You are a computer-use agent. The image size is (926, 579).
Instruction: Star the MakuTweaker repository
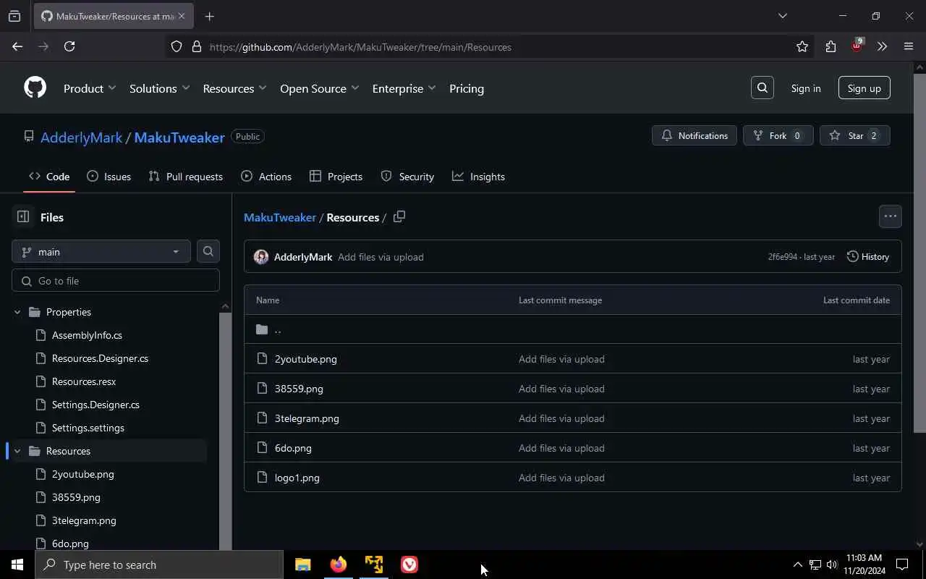coord(854,135)
